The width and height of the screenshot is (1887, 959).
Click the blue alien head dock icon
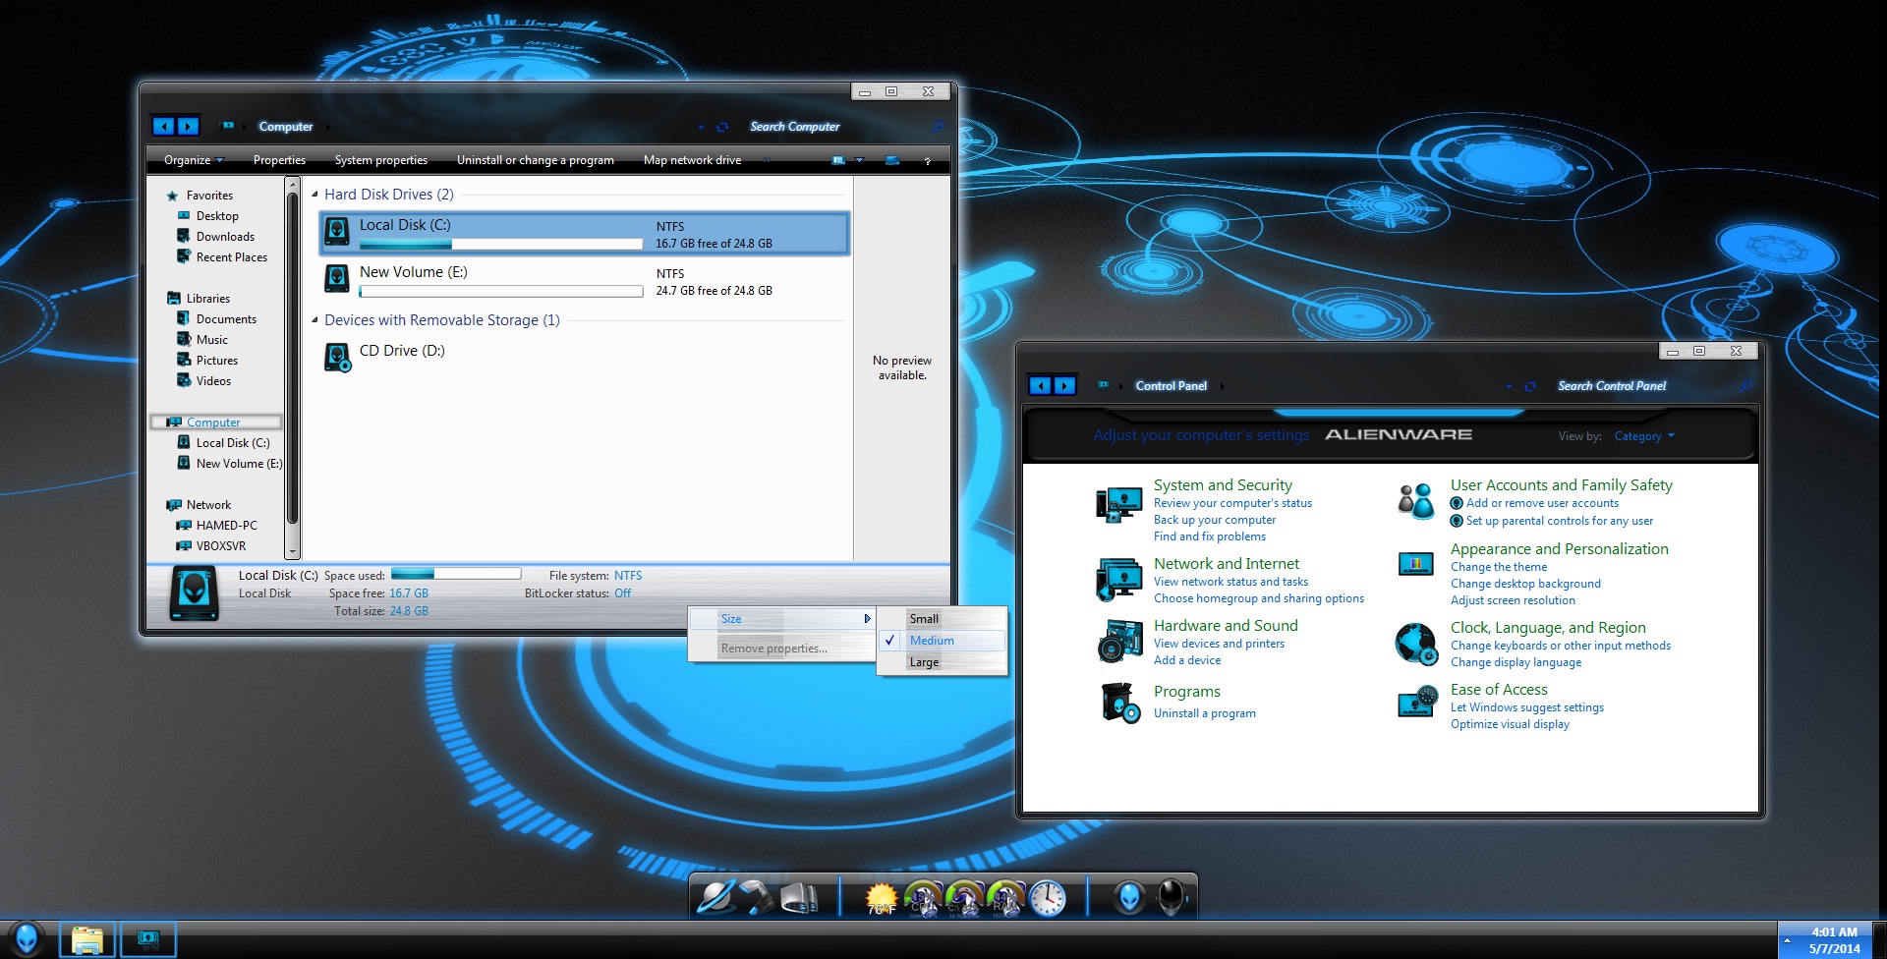point(1129,897)
